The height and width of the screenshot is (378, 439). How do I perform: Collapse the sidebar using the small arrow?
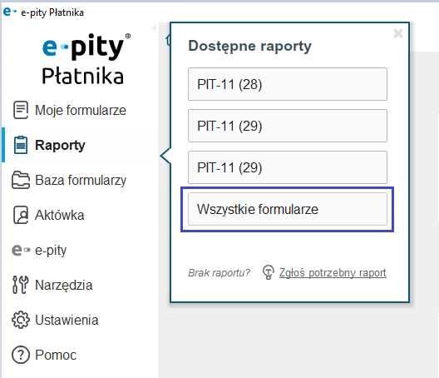pos(154,27)
